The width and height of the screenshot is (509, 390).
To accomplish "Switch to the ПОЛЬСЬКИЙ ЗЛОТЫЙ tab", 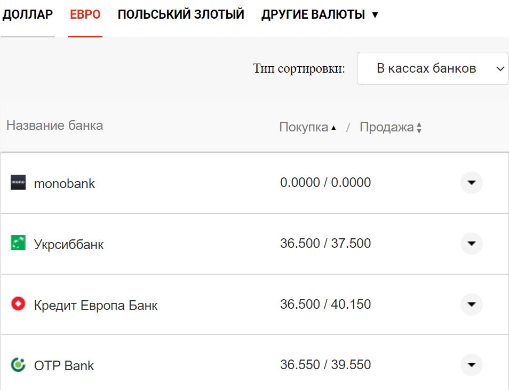I will point(181,15).
